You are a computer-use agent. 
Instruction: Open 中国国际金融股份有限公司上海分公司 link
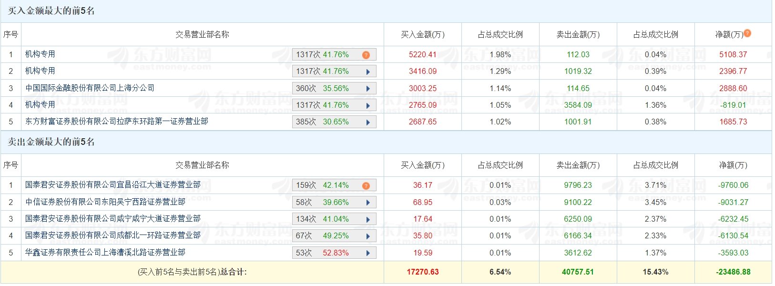(x=90, y=88)
